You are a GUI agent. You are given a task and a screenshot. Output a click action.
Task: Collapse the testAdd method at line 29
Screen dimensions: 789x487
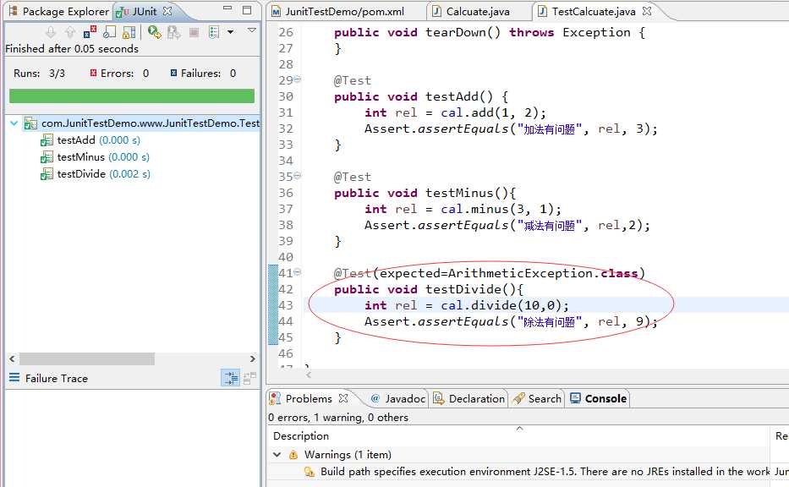(x=298, y=79)
